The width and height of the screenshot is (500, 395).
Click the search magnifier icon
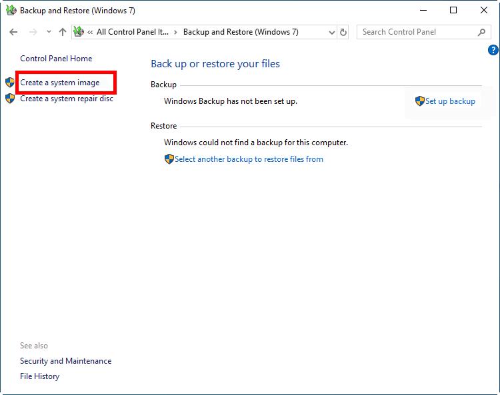(x=481, y=32)
